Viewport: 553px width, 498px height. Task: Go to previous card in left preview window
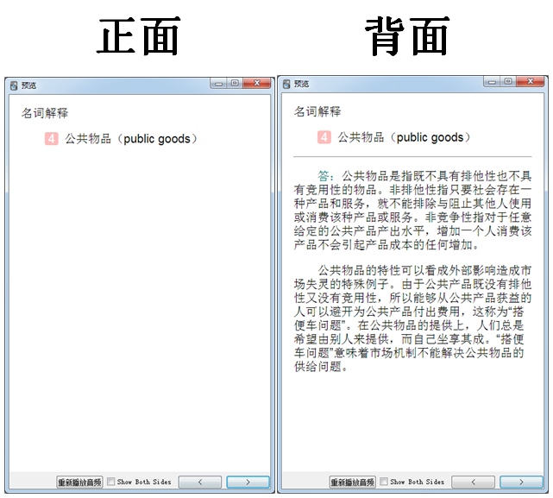[200, 482]
